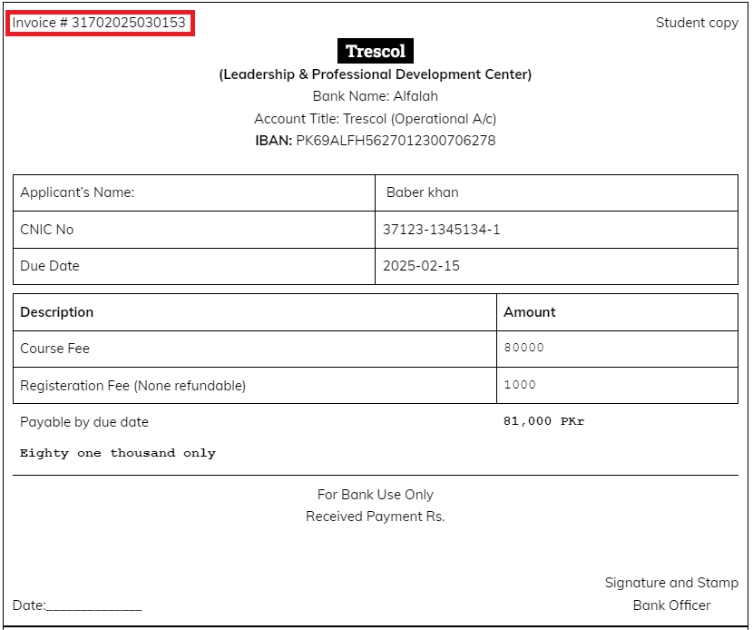Select "(Leadership & Professional Development Center)" subtitle
Screen dimensions: 753x630
coord(376,74)
